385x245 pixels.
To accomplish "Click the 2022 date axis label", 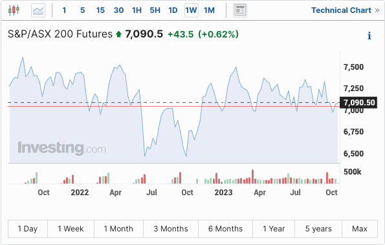I will click(80, 193).
